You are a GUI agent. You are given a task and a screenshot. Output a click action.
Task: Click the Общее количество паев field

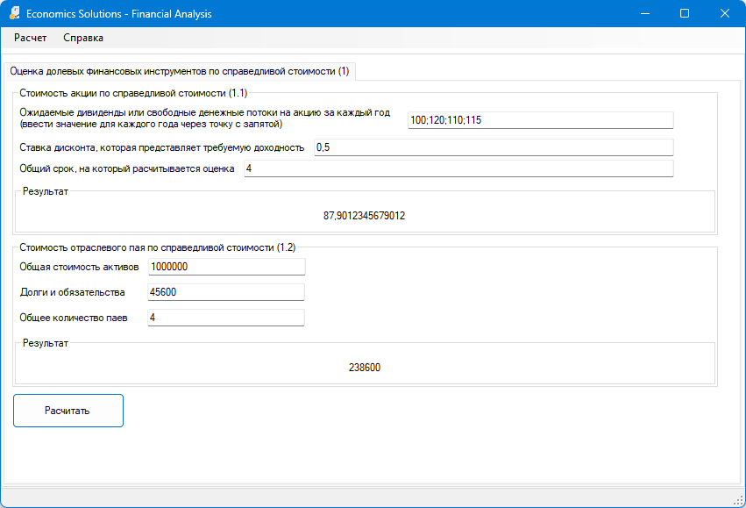[x=226, y=318]
